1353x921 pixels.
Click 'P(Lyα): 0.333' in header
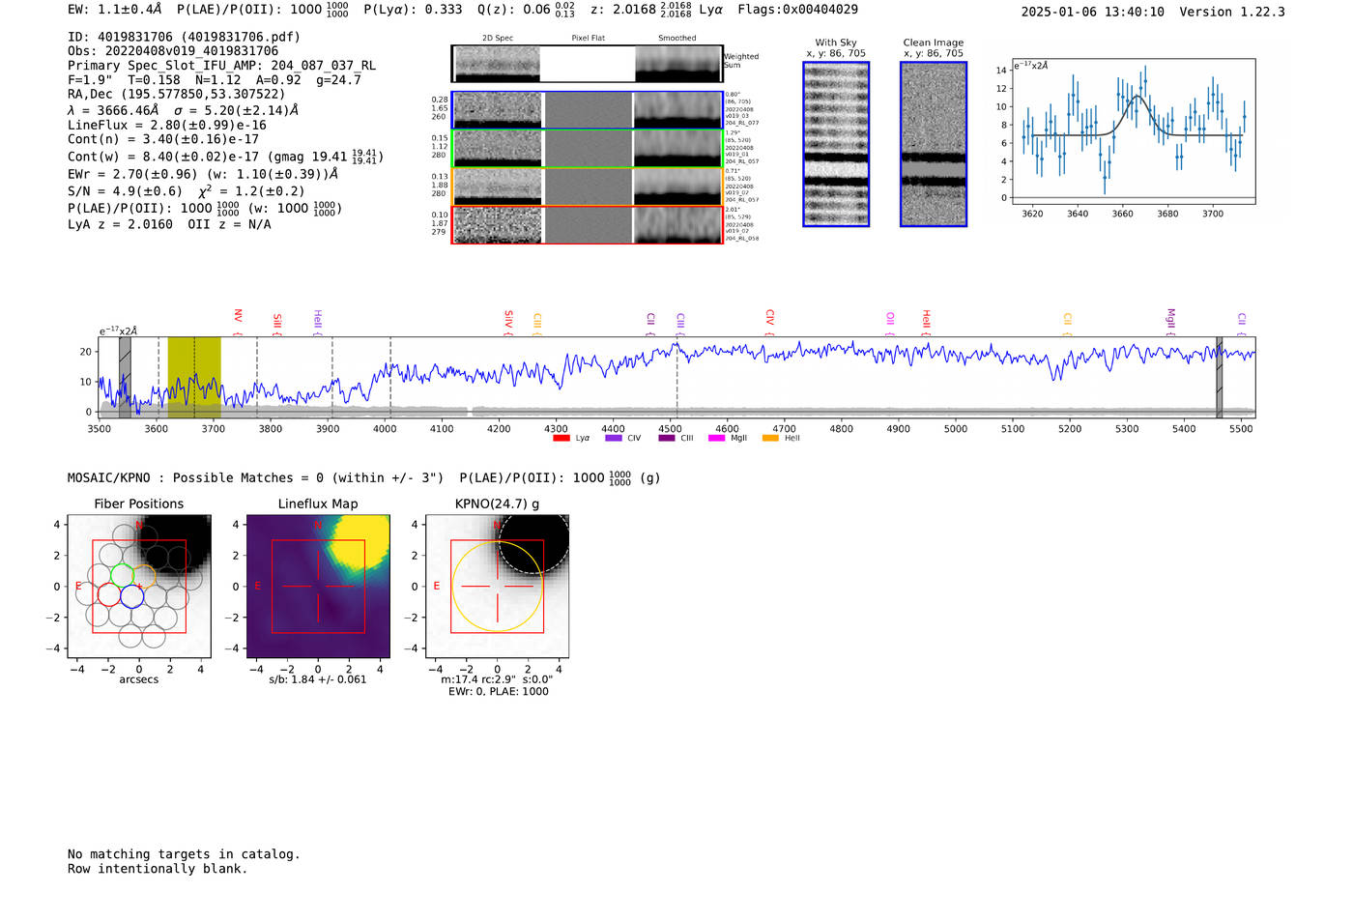[413, 10]
